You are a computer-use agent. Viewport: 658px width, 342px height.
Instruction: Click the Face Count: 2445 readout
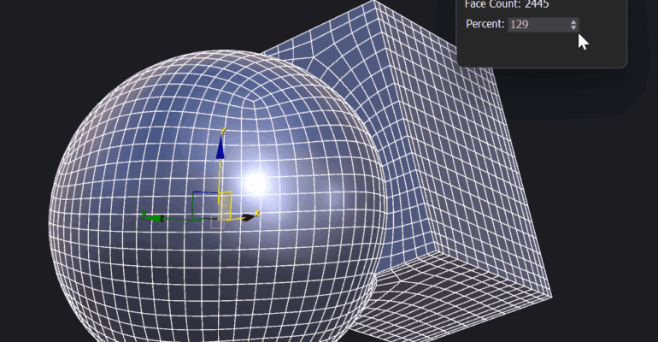507,4
